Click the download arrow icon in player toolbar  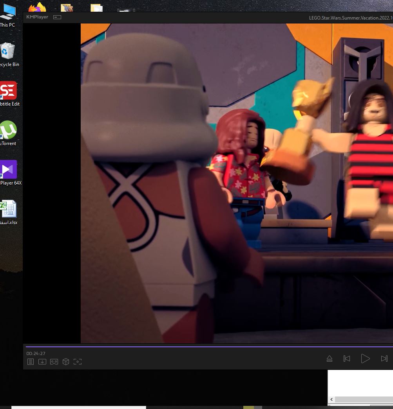(x=42, y=362)
